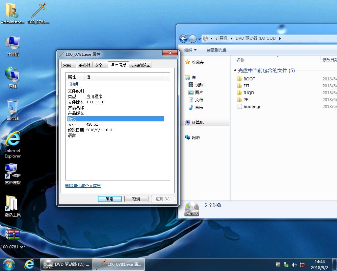Click the 计算机 breadcrumb in address bar
This screenshot has height=271, width=337.
pos(221,38)
